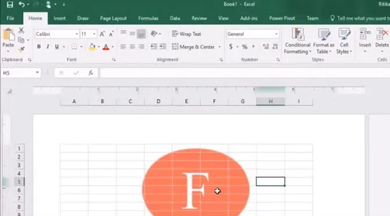390x216 pixels.
Task: Apply the Percent Style format
Action: click(244, 47)
